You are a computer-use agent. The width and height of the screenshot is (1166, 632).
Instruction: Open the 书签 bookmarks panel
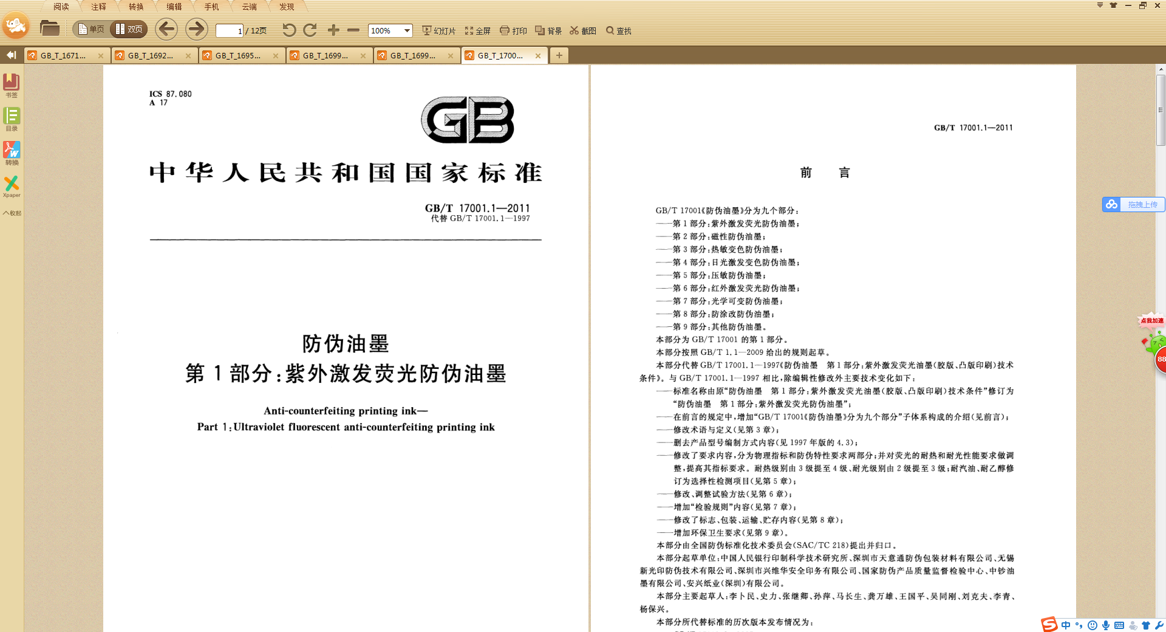pyautogui.click(x=12, y=84)
